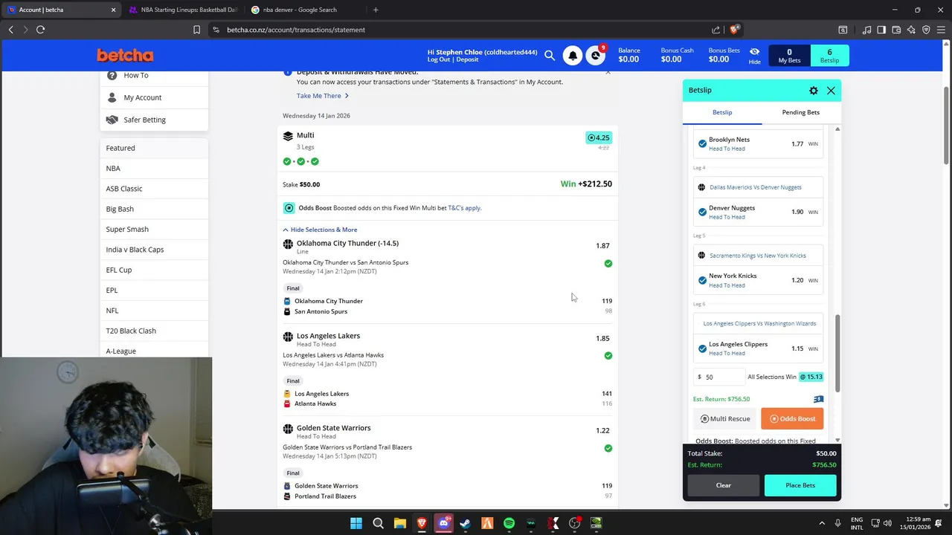
Task: Untick the Los Angeles Clippers selection
Action: [x=702, y=348]
